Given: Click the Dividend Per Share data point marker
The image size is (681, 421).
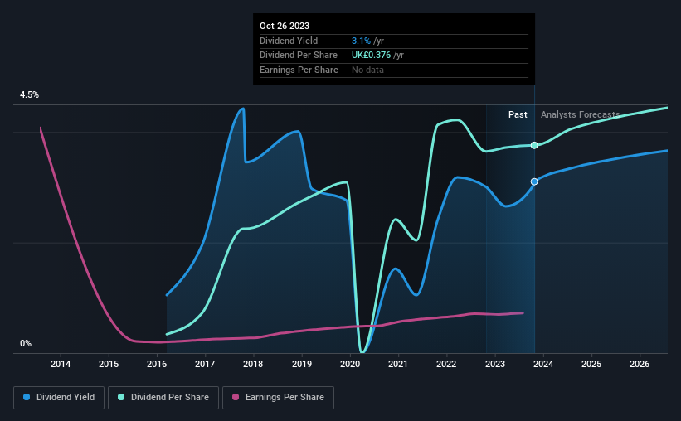Looking at the screenshot, I should coord(534,145).
